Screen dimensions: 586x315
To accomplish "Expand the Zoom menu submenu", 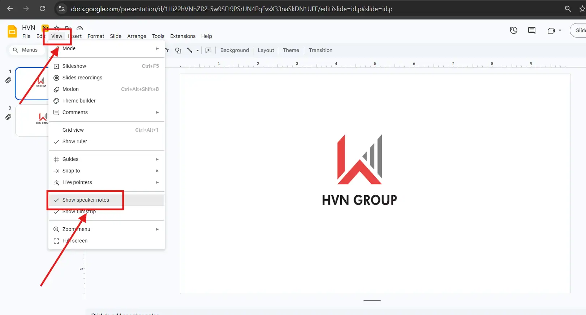I will click(106, 229).
